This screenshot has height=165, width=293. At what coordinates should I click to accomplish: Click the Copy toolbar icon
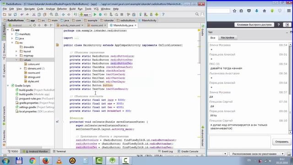click(x=39, y=14)
